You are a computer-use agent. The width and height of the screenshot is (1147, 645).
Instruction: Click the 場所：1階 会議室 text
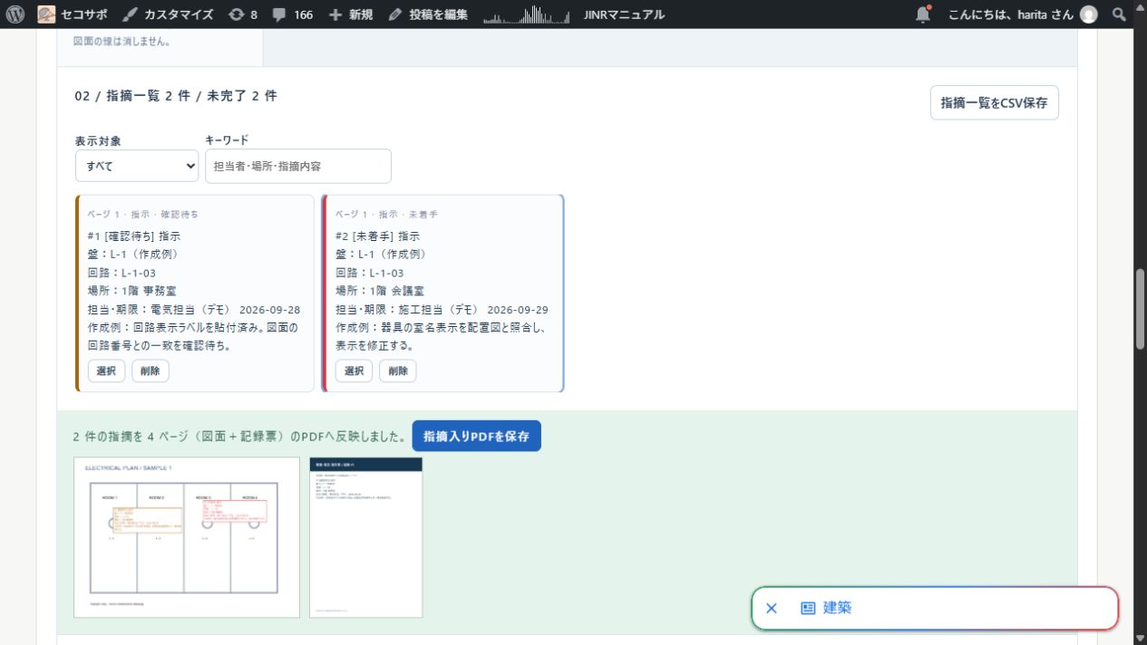click(x=380, y=291)
